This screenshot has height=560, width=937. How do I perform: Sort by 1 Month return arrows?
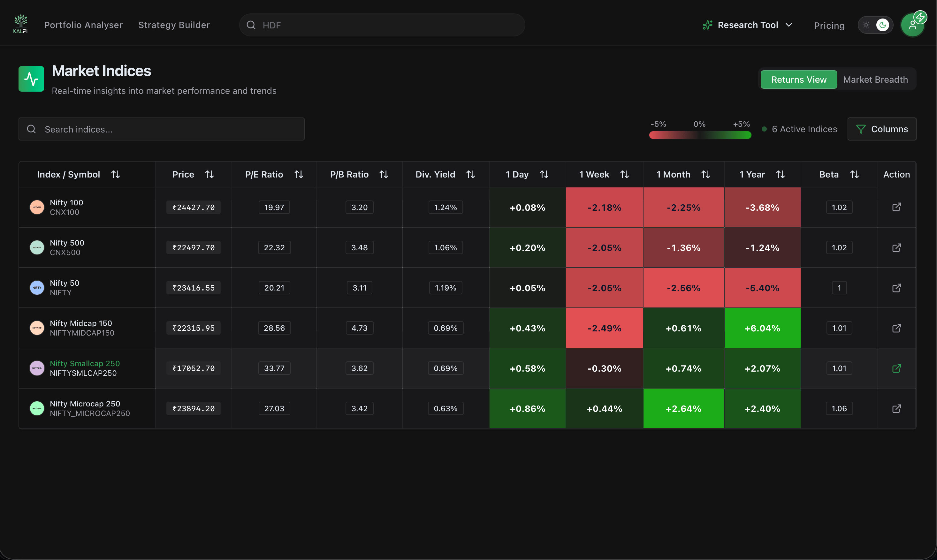(x=706, y=174)
